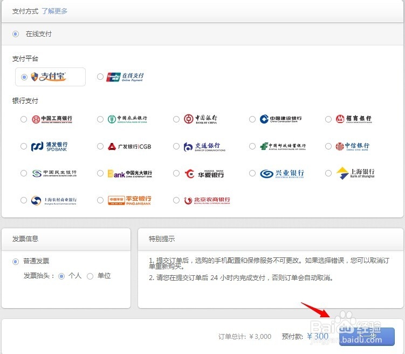Choose the 兴业银行 radio button

point(252,173)
